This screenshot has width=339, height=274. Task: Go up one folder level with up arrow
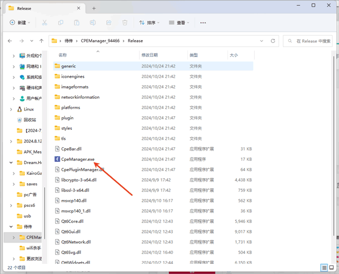pyautogui.click(x=41, y=41)
